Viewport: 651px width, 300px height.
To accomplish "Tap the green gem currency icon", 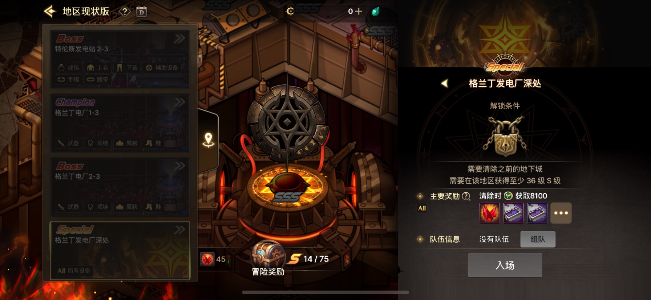I will coord(376,12).
